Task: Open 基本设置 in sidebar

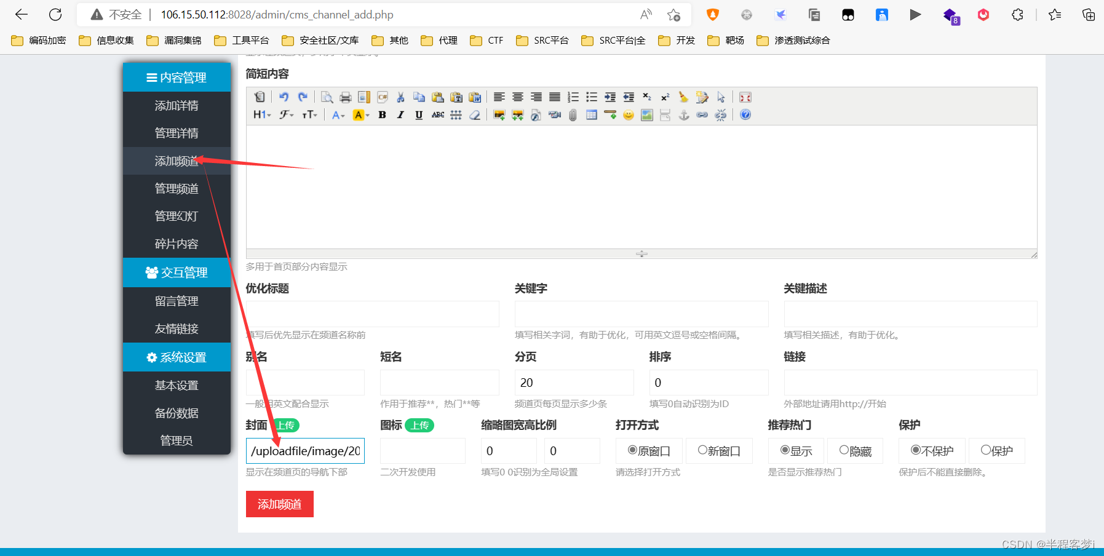Action: click(177, 386)
